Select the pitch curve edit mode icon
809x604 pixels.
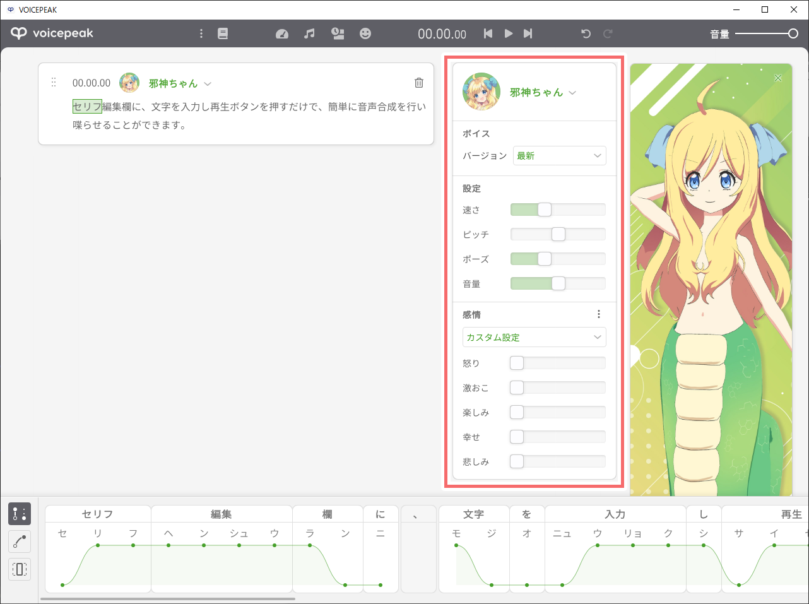(20, 542)
